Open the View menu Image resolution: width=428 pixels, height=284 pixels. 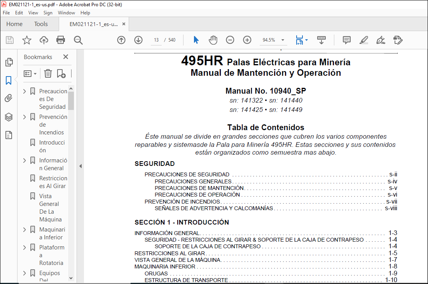pyautogui.click(x=33, y=13)
